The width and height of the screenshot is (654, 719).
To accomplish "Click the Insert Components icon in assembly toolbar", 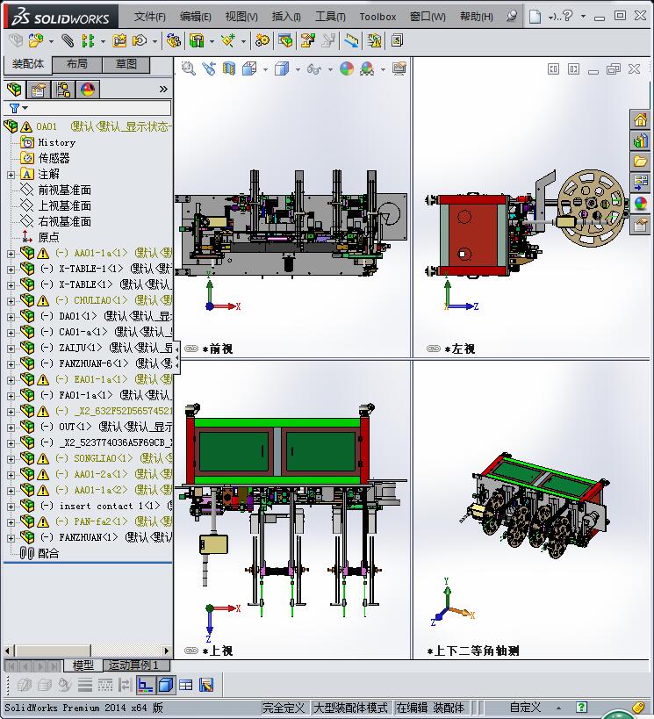I will pos(36,40).
